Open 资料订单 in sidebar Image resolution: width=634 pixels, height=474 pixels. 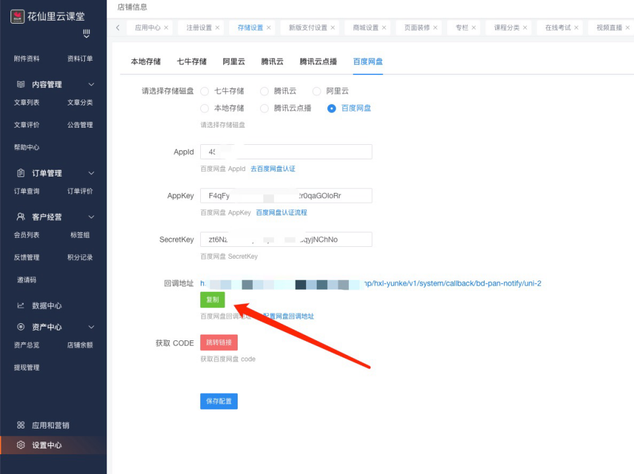(80, 59)
